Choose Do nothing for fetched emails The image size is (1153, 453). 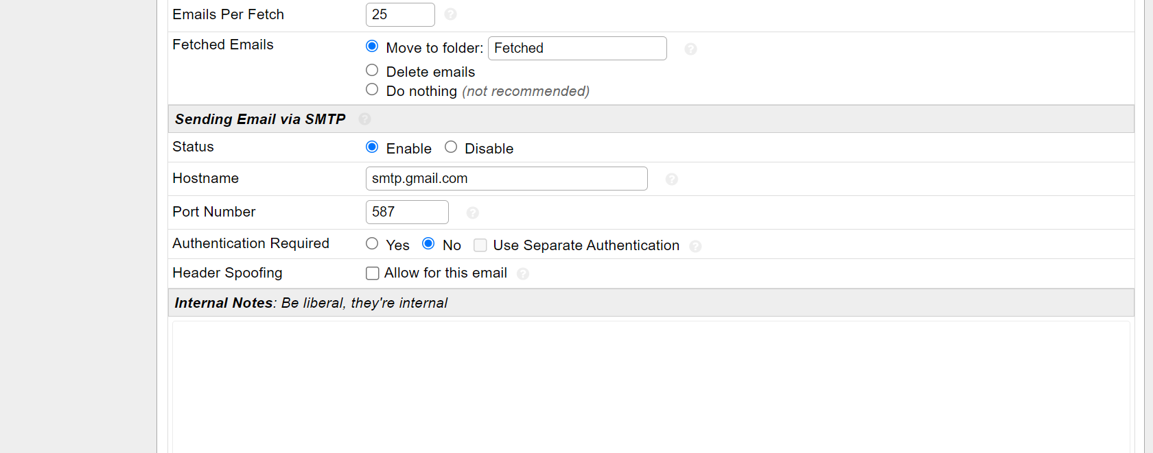coord(372,89)
